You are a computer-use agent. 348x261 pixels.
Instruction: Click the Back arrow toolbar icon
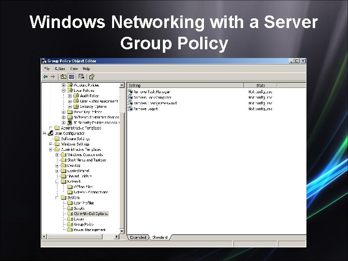[x=45, y=77]
